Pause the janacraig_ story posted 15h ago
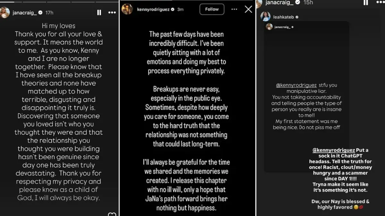The width and height of the screenshot is (385, 216). 366,3
